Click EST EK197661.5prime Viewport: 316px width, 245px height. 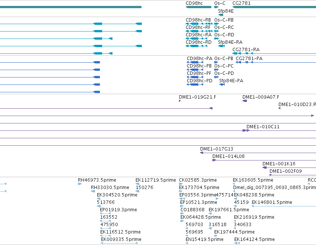(x=229, y=210)
